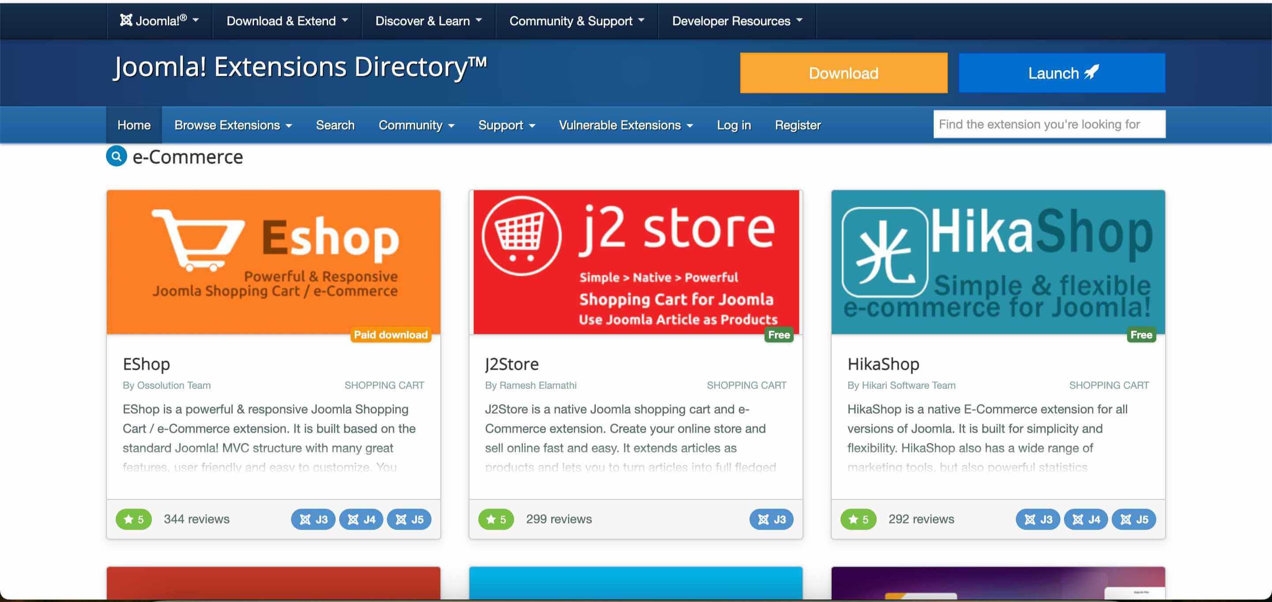This screenshot has width=1272, height=602.
Task: Click Log in in the navbar
Action: [x=734, y=125]
